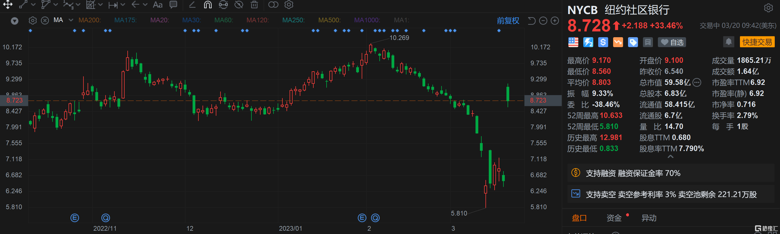Click the gray note bookmark icon
Image resolution: width=780 pixels, height=234 pixels.
click(648, 42)
